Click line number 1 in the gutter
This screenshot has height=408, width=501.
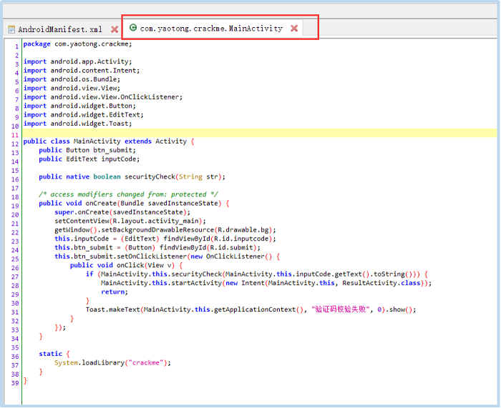tap(16, 46)
